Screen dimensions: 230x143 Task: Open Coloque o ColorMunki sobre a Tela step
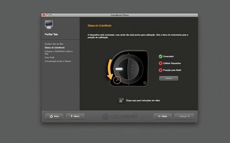59,52
